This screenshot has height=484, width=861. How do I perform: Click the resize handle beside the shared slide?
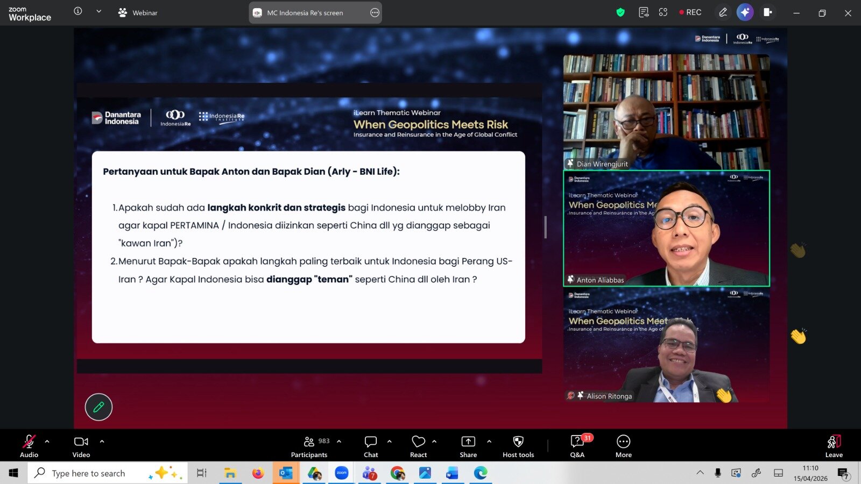[545, 227]
